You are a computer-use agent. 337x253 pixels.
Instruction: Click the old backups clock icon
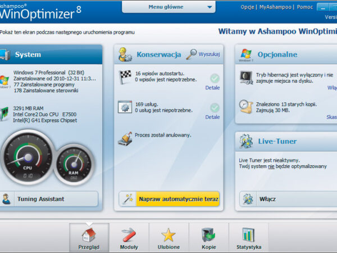(245, 106)
